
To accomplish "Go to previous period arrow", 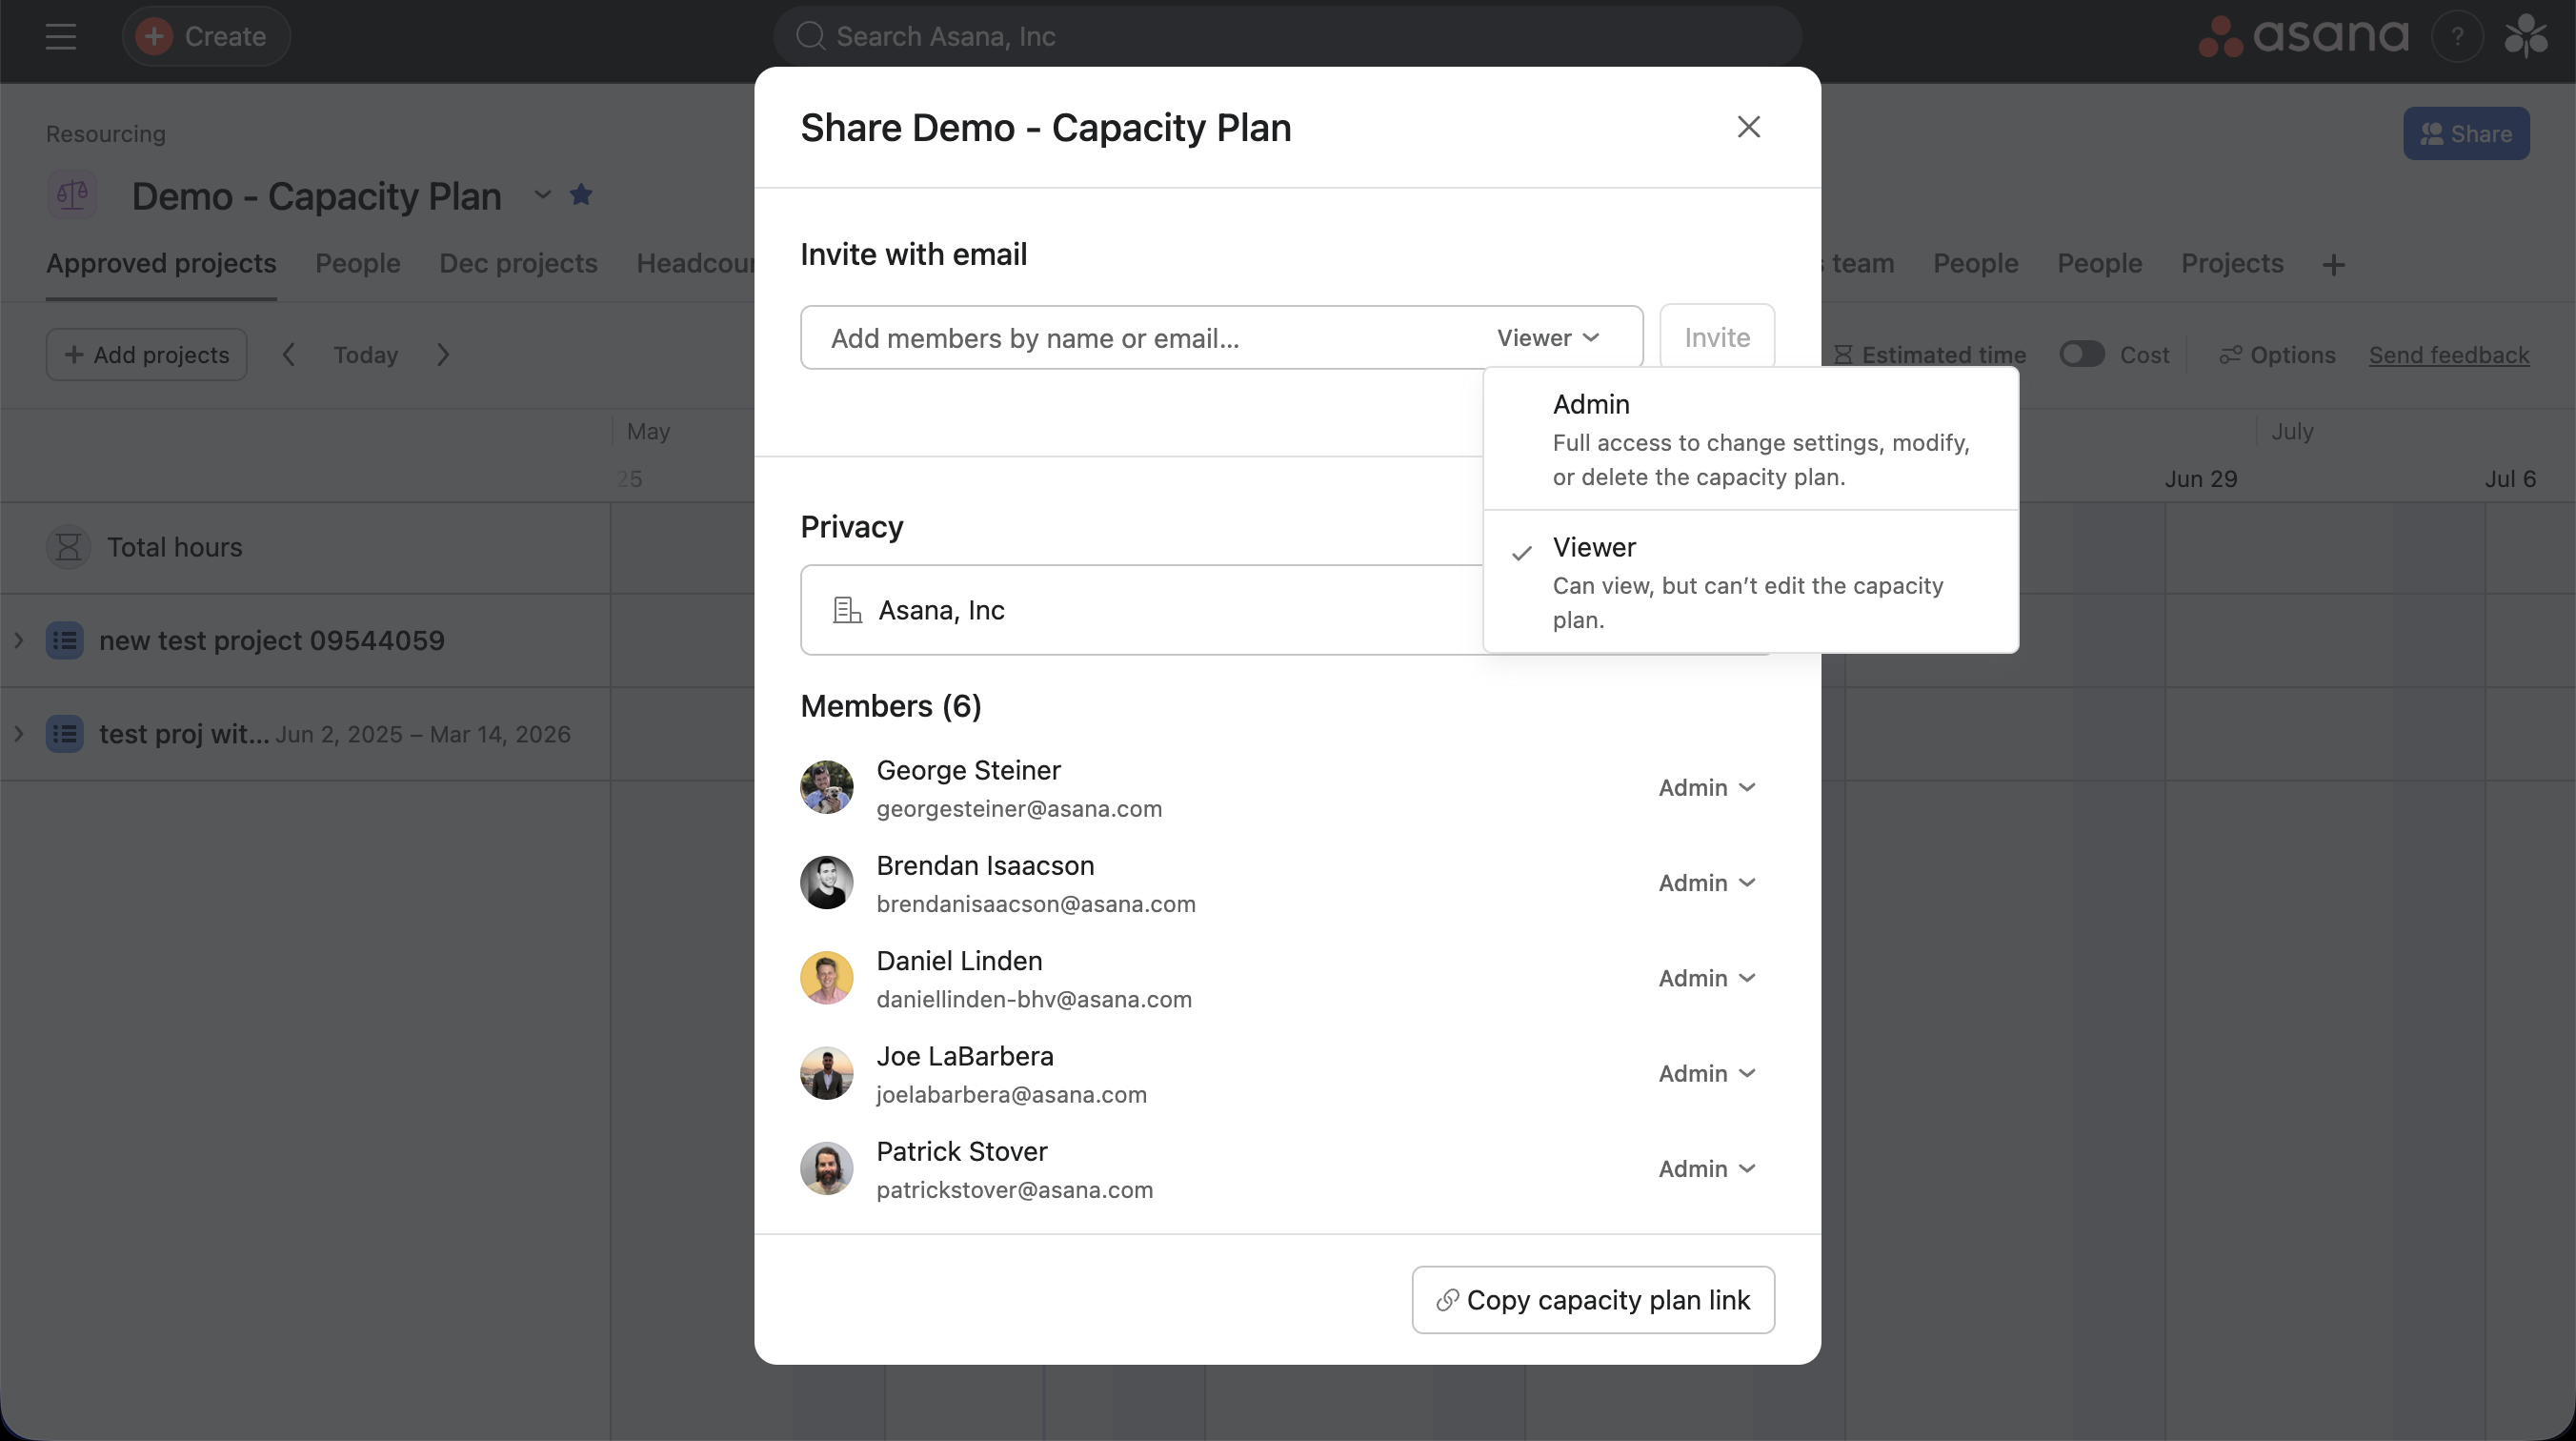I will point(288,355).
